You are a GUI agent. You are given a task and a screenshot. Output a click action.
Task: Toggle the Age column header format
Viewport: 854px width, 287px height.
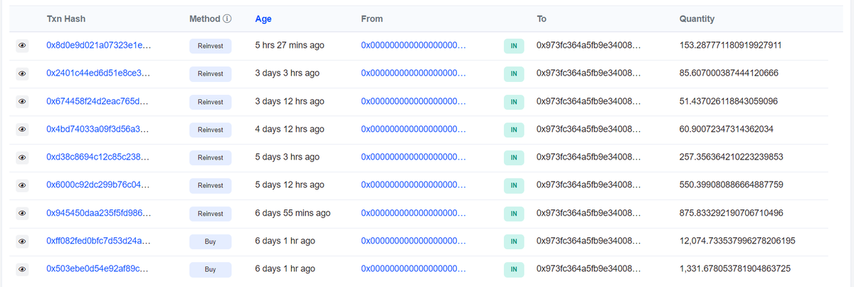tap(263, 19)
